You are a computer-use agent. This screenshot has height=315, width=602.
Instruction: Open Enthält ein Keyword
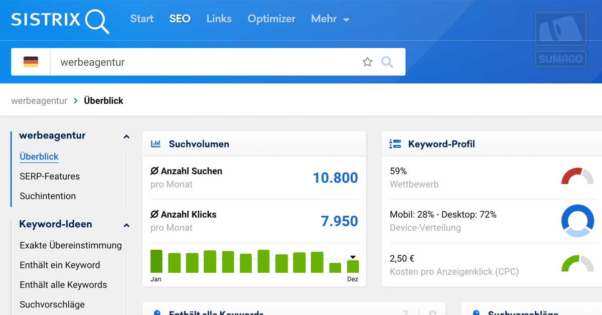point(60,265)
